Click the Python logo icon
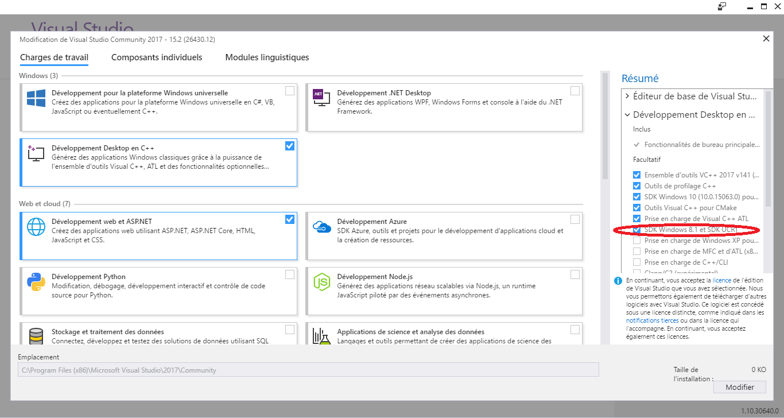 pyautogui.click(x=36, y=282)
